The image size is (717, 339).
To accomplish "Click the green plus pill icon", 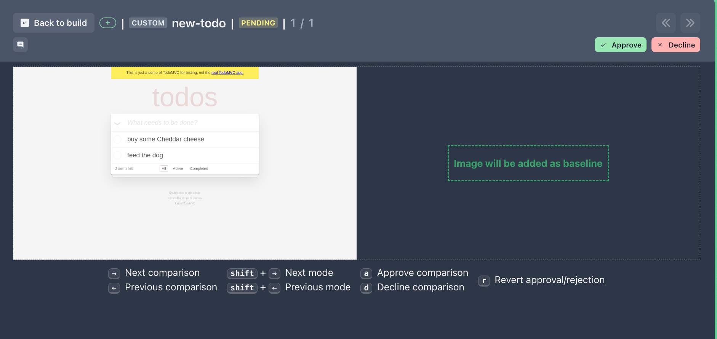I will (108, 23).
